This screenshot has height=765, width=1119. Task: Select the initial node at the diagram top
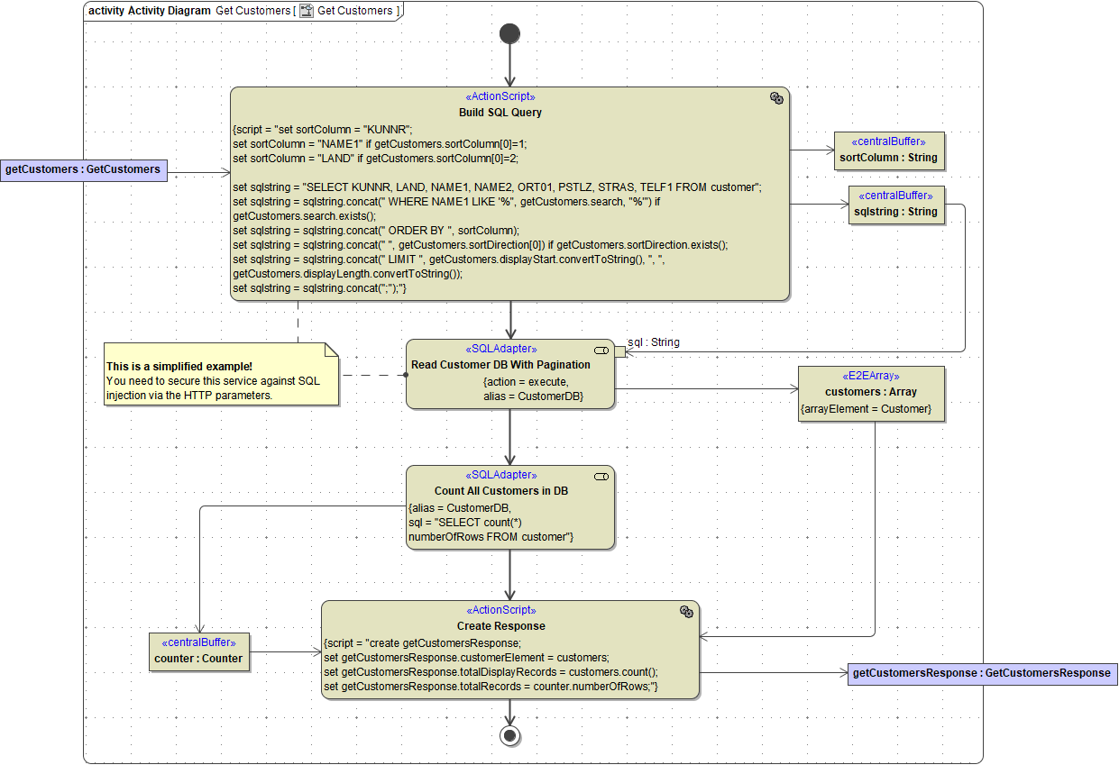point(510,32)
